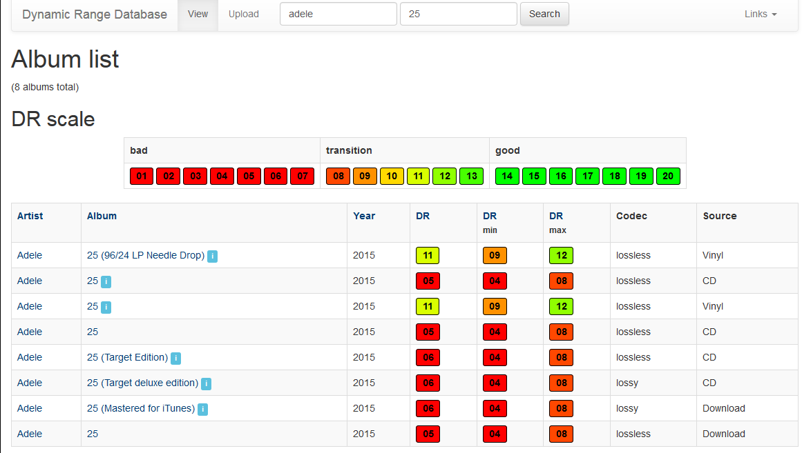The height and width of the screenshot is (453, 802).
Task: Select DR scale swatch 14
Action: click(508, 177)
